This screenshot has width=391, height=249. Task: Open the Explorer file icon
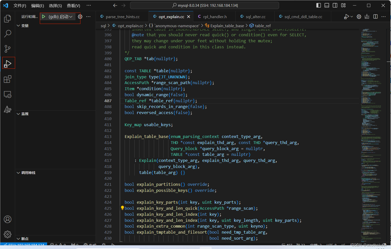(7, 18)
